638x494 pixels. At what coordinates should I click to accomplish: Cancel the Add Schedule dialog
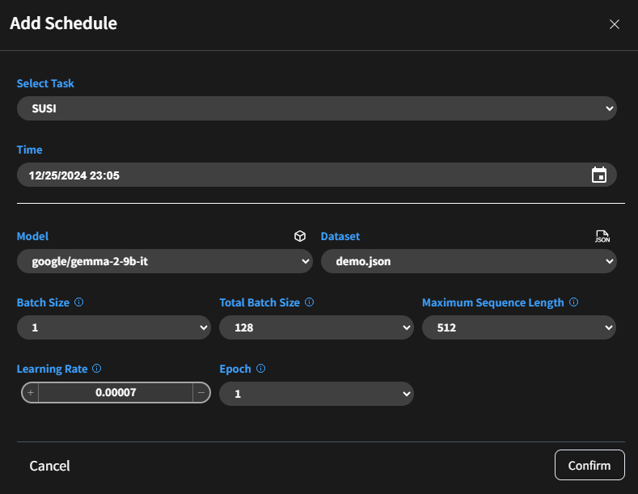point(49,466)
